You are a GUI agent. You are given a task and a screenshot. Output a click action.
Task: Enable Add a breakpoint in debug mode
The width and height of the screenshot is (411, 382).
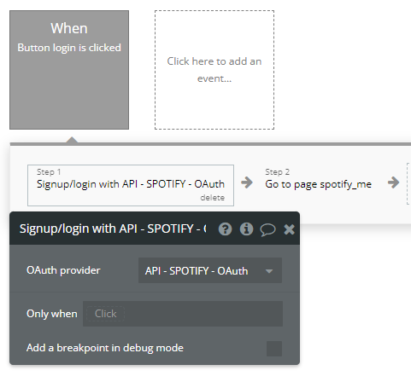[x=274, y=349]
